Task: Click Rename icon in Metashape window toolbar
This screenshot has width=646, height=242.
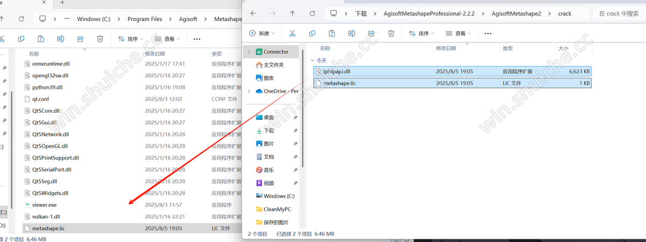Action: coord(61,39)
